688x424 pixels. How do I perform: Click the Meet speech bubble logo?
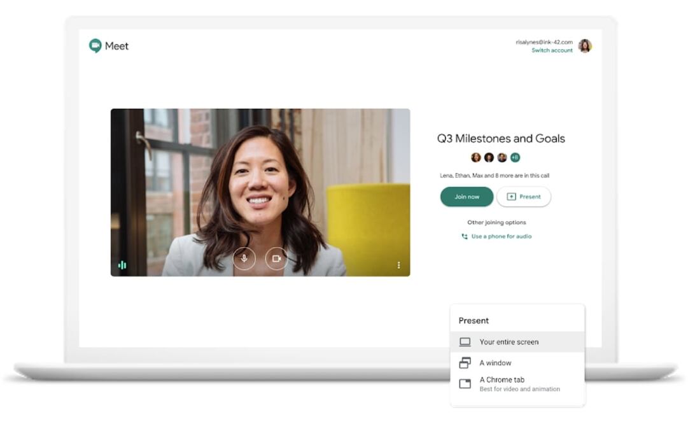[x=94, y=45]
